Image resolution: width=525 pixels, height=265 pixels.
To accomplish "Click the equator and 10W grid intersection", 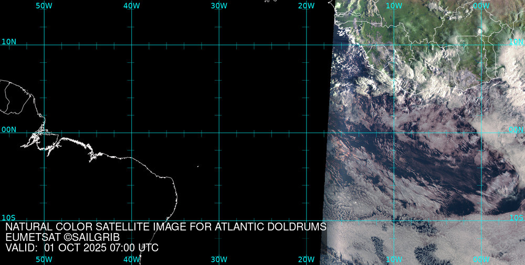I will (x=394, y=132).
